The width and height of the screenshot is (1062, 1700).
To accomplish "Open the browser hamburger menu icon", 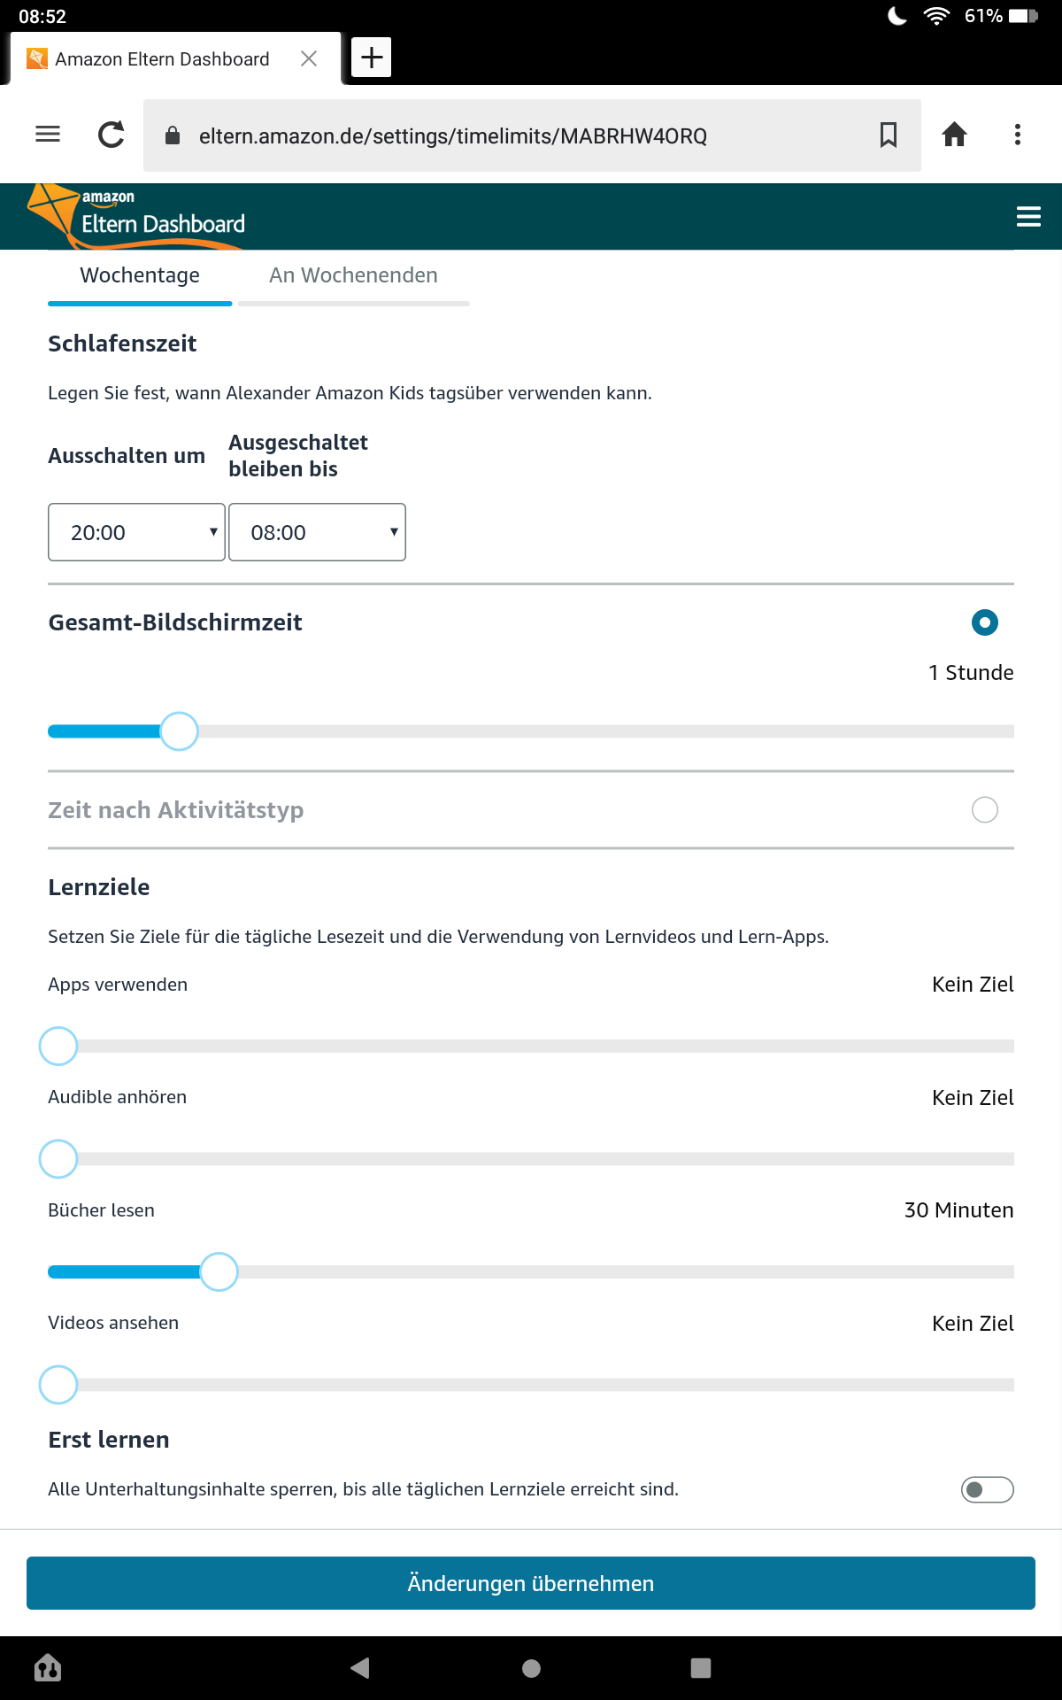I will [48, 135].
